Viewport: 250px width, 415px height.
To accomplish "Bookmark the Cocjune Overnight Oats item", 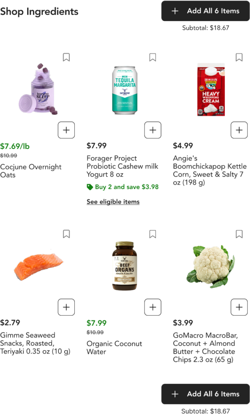I will (66, 57).
